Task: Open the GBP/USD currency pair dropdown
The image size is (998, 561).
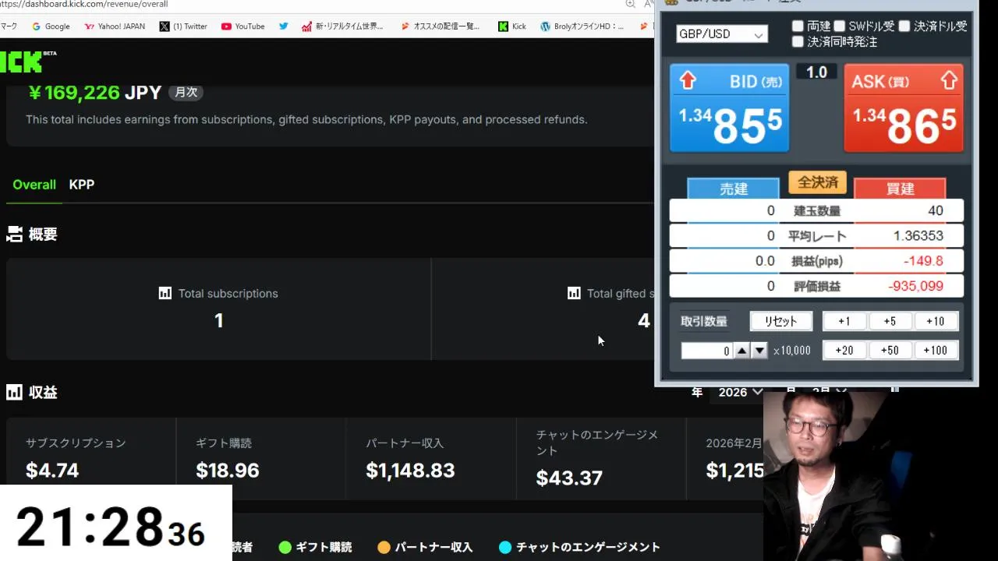Action: tap(722, 34)
